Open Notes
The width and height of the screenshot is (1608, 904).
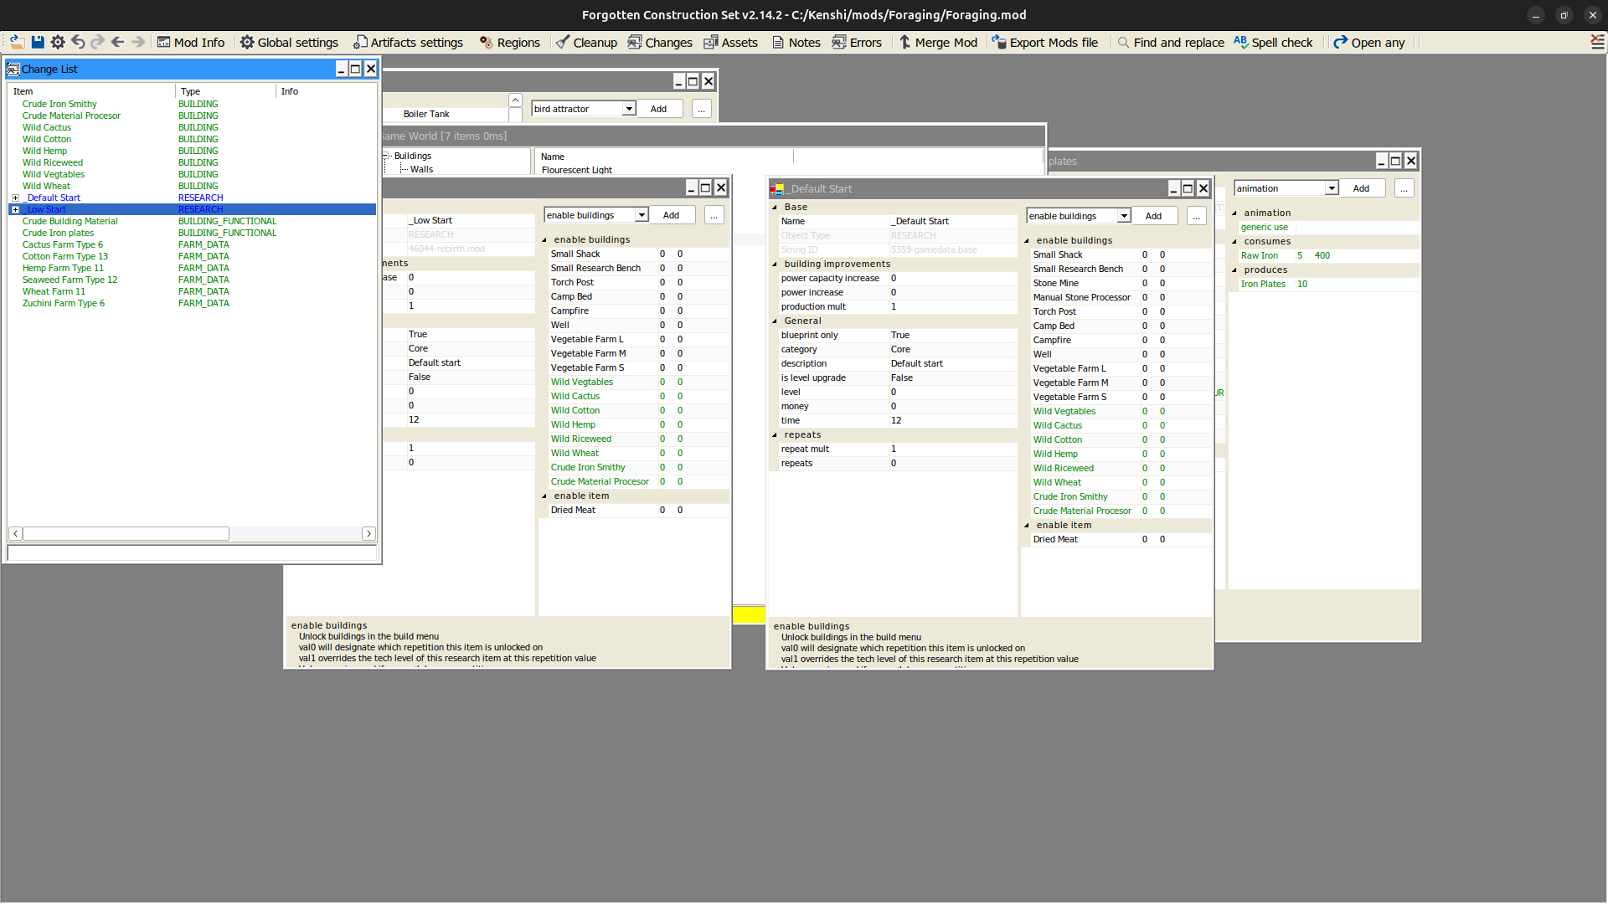coord(796,42)
